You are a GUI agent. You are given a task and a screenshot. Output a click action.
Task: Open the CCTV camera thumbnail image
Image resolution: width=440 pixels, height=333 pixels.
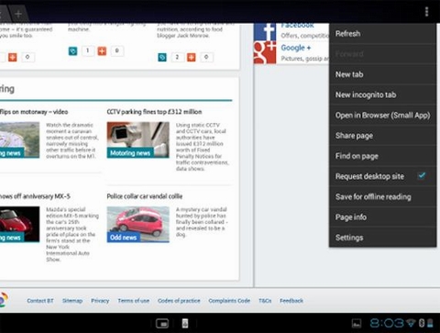click(137, 139)
